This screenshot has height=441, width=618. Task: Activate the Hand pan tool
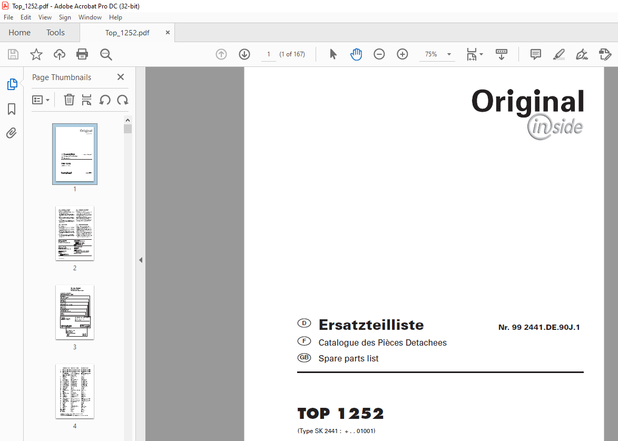pos(356,54)
